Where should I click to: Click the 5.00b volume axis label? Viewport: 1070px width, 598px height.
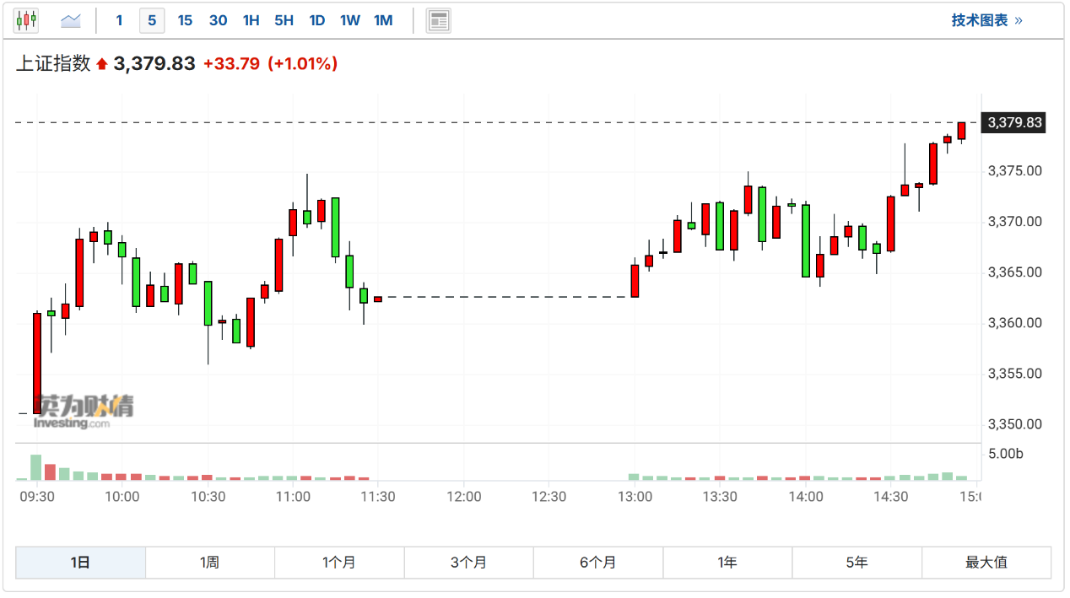click(x=1006, y=454)
